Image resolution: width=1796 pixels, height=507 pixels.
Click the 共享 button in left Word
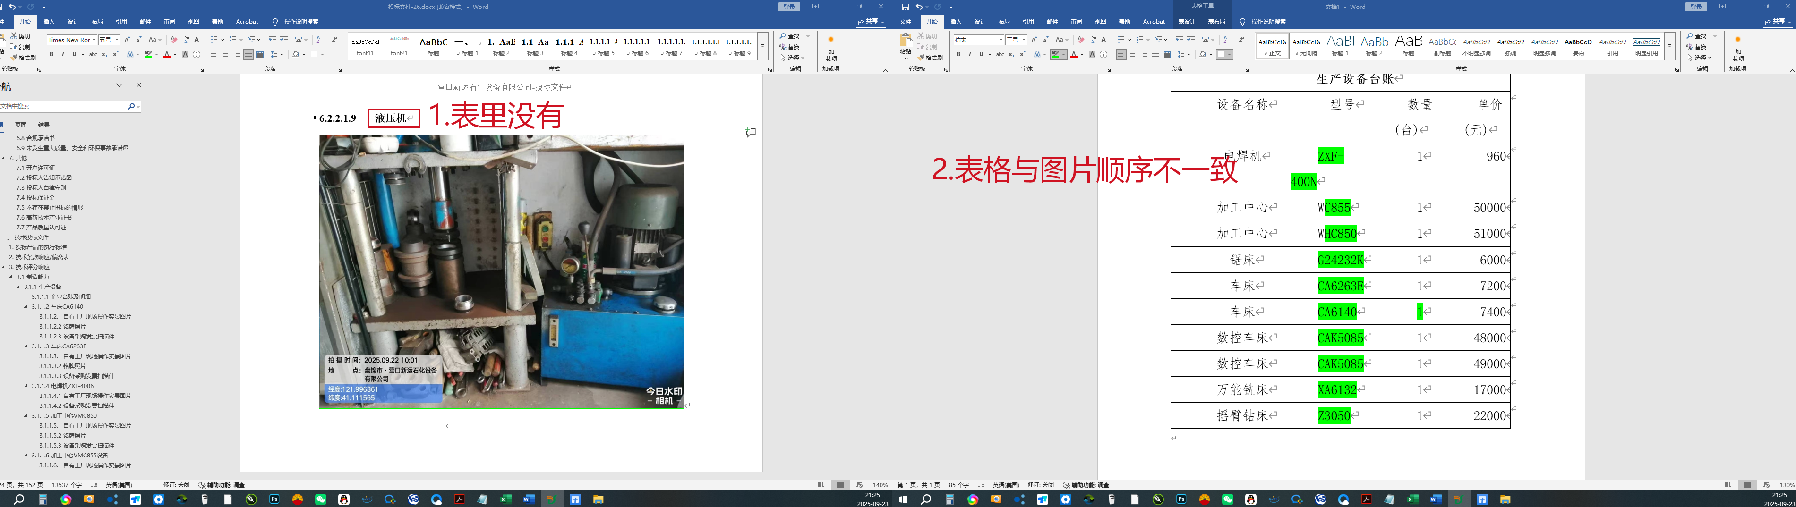(x=871, y=22)
